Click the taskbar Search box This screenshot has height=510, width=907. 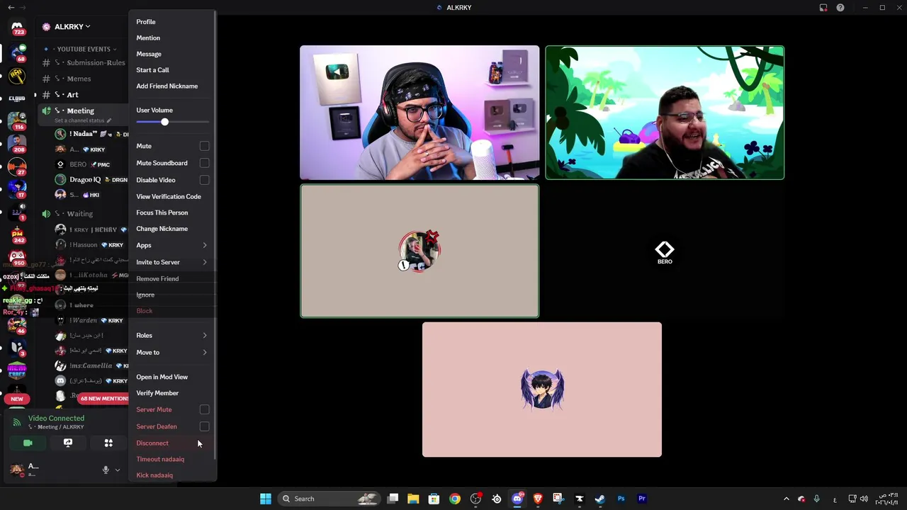tap(328, 499)
